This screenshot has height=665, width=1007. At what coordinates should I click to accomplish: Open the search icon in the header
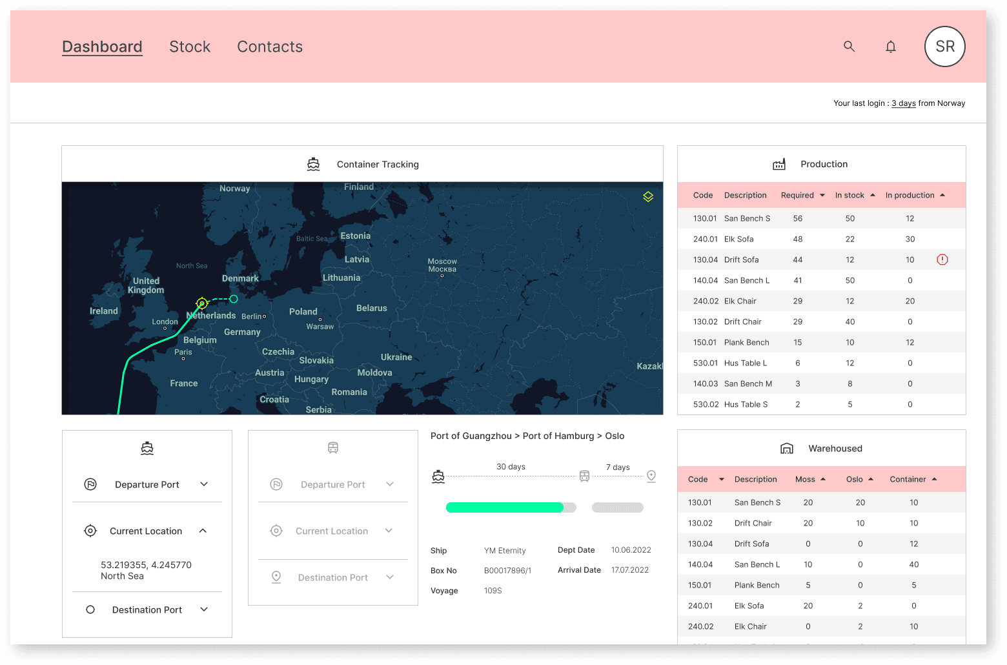click(849, 46)
